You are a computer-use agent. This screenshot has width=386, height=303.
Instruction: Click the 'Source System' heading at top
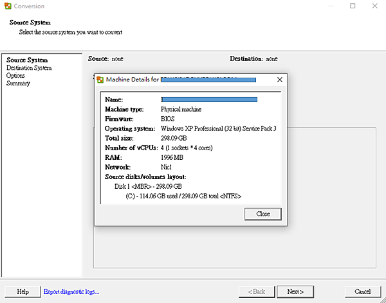pos(30,22)
